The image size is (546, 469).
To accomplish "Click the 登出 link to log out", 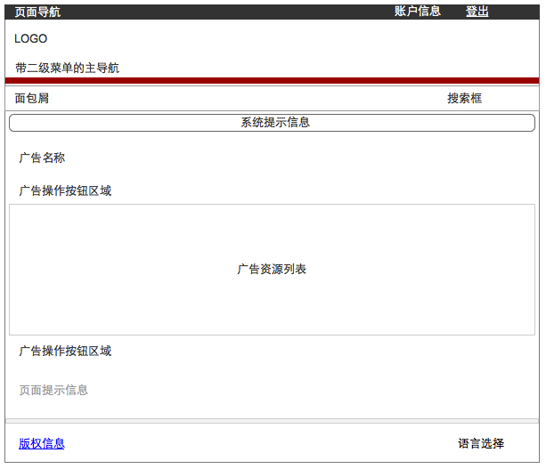I will 477,12.
